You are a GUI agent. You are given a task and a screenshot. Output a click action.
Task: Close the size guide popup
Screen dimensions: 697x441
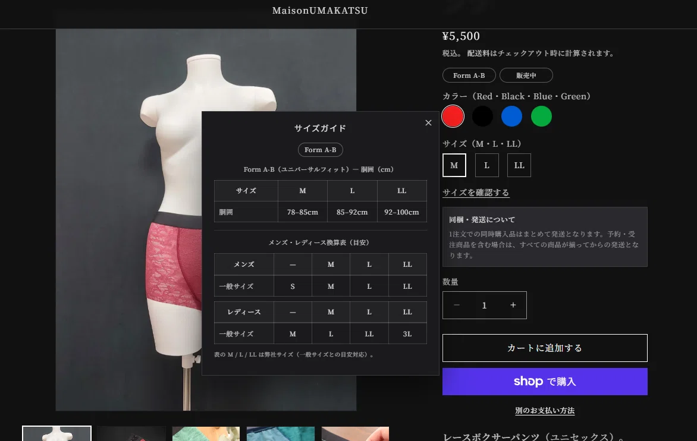(x=428, y=122)
